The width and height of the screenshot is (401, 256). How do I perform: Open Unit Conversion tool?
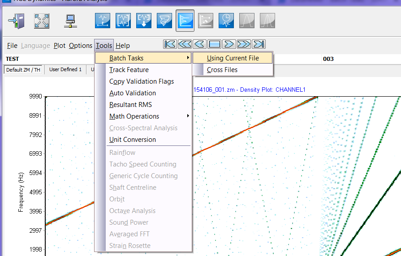143,140
